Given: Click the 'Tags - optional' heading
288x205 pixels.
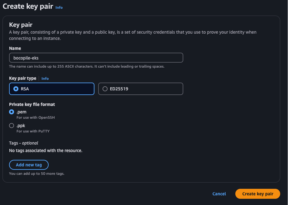Looking at the screenshot, I should [x=24, y=143].
